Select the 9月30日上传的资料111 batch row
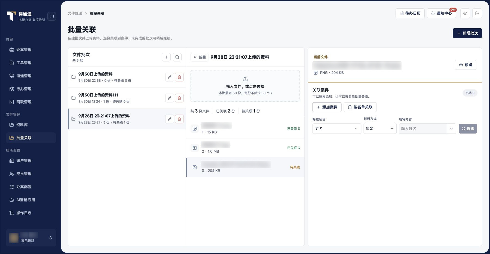 [x=127, y=98]
